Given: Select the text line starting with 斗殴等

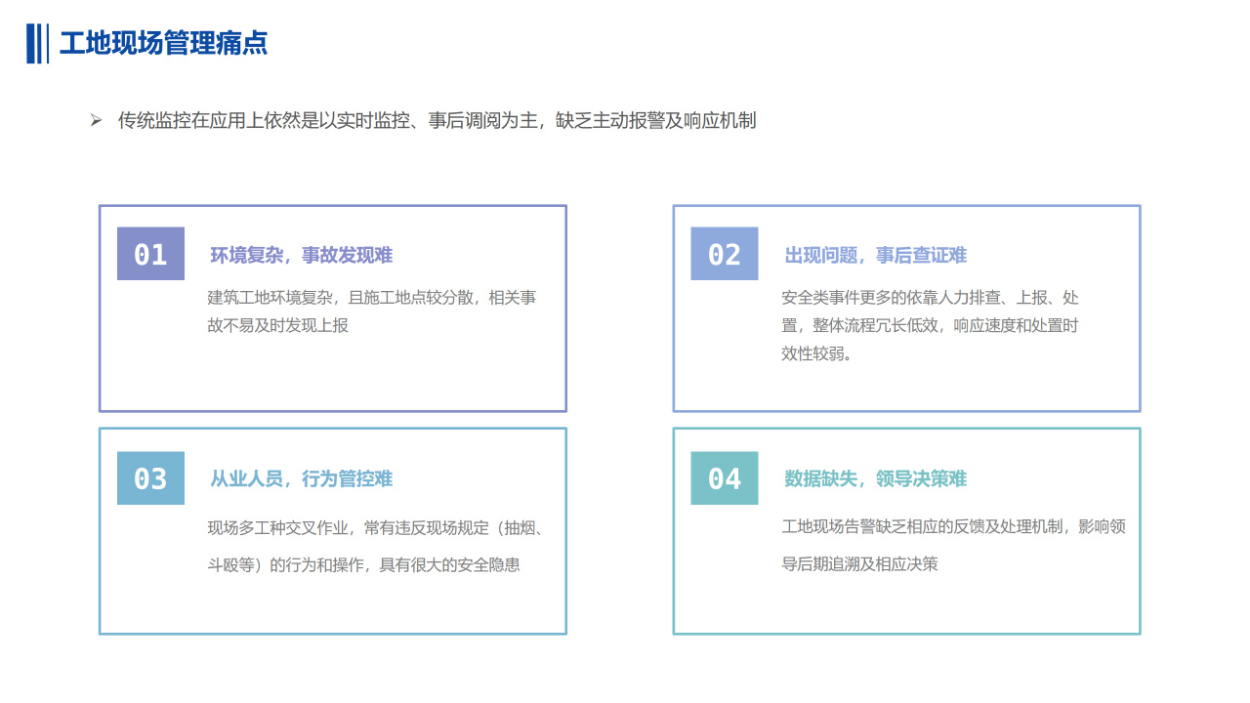Looking at the screenshot, I should click(363, 564).
